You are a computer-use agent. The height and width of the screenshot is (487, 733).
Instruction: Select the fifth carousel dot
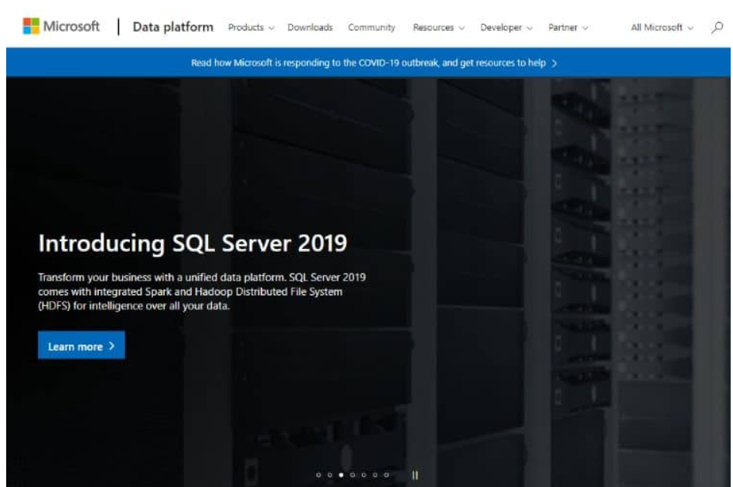[363, 475]
